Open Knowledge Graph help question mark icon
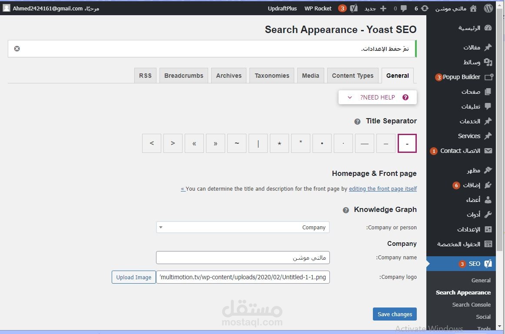Viewport: 505px width, 334px height. (x=346, y=211)
